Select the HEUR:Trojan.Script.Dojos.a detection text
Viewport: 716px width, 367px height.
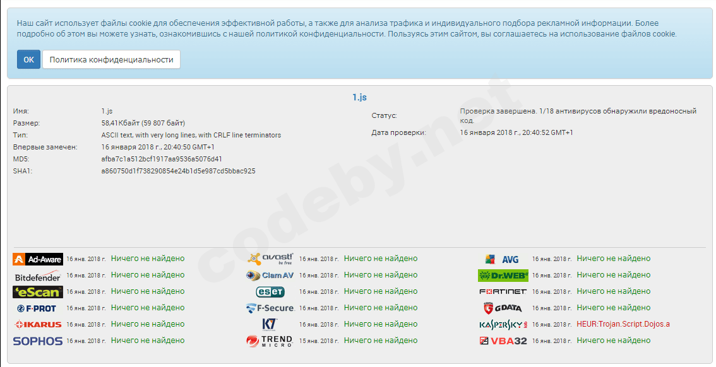[623, 324]
